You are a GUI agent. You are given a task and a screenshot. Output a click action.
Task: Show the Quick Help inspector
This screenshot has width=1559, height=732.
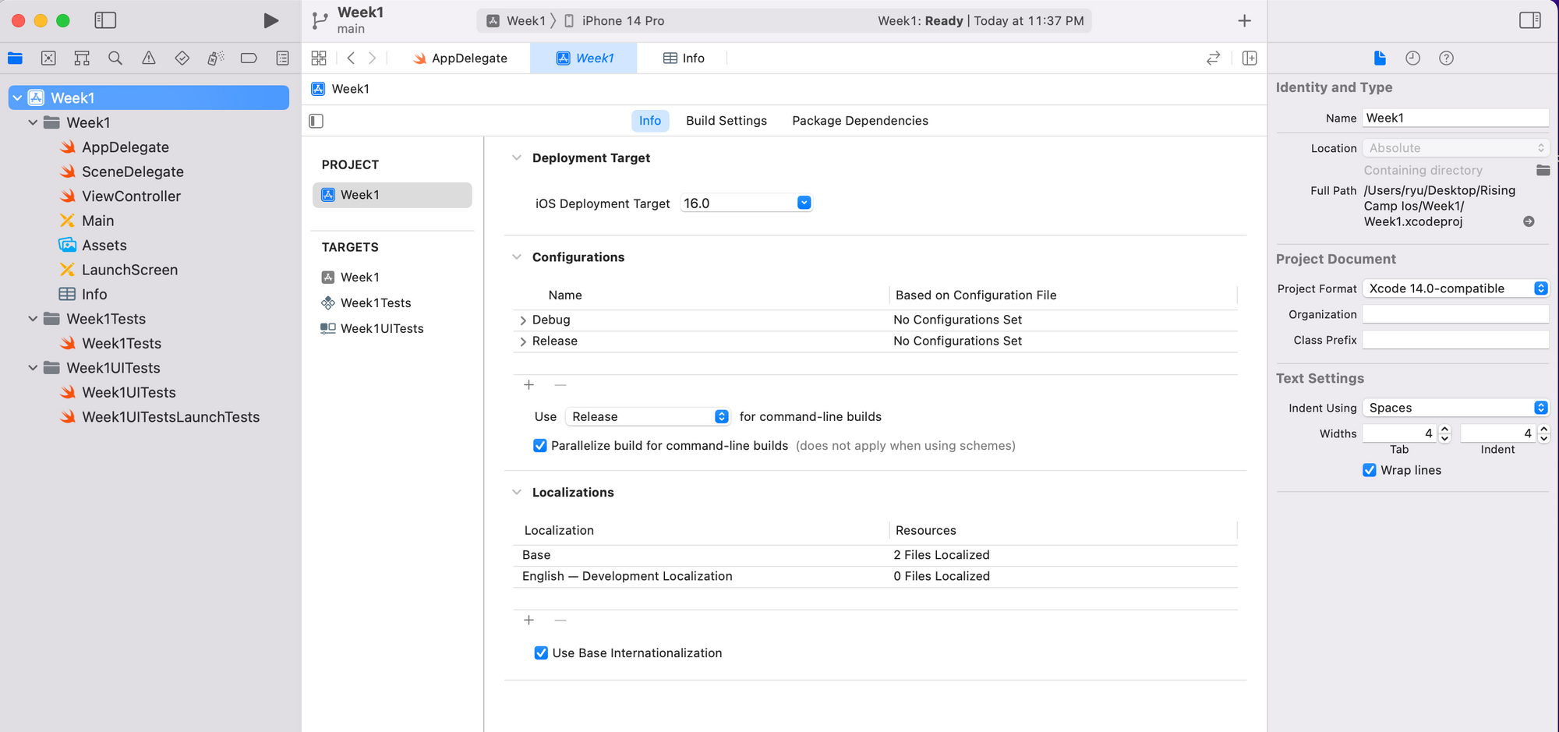point(1446,58)
